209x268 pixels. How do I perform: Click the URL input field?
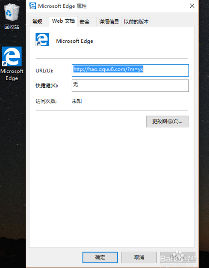pos(130,70)
